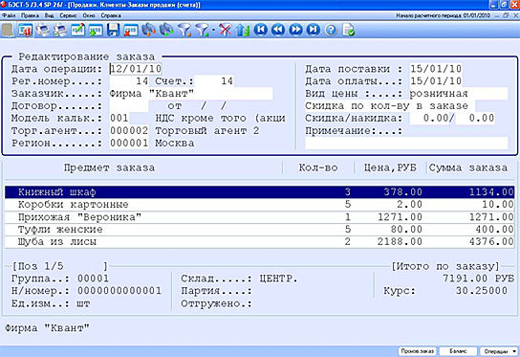This screenshot has height=357, width=520.
Task: Click the Модель кальк. field 001
Action: pos(119,119)
